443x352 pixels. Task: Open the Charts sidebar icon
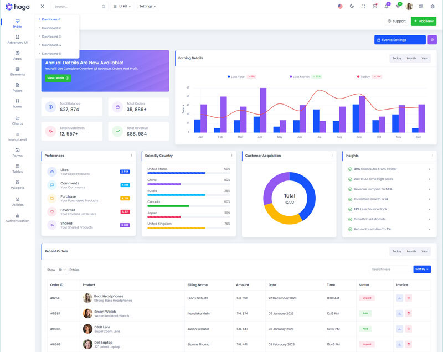(17, 120)
